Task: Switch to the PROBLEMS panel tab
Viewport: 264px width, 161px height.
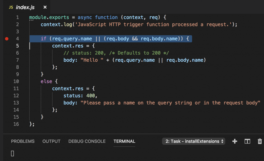Action: [23, 141]
